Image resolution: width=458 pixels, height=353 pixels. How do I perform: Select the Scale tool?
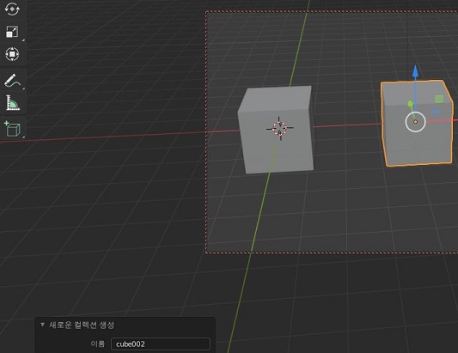[12, 32]
